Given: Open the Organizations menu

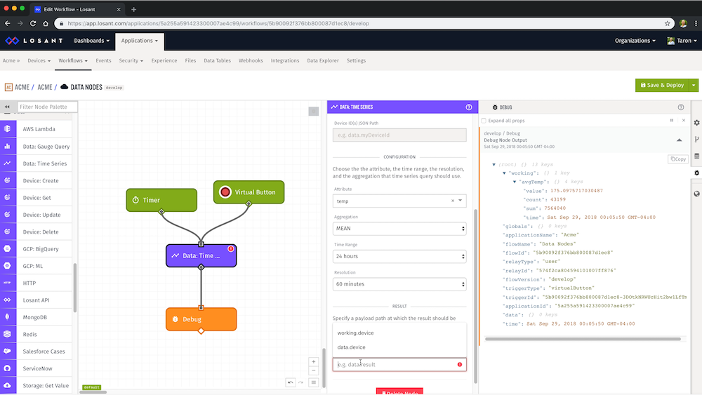Looking at the screenshot, I should coord(635,41).
